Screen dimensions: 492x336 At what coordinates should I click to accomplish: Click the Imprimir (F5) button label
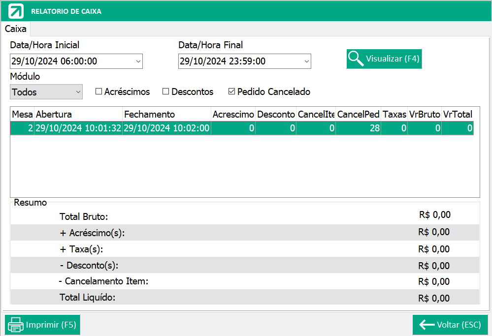(x=51, y=325)
